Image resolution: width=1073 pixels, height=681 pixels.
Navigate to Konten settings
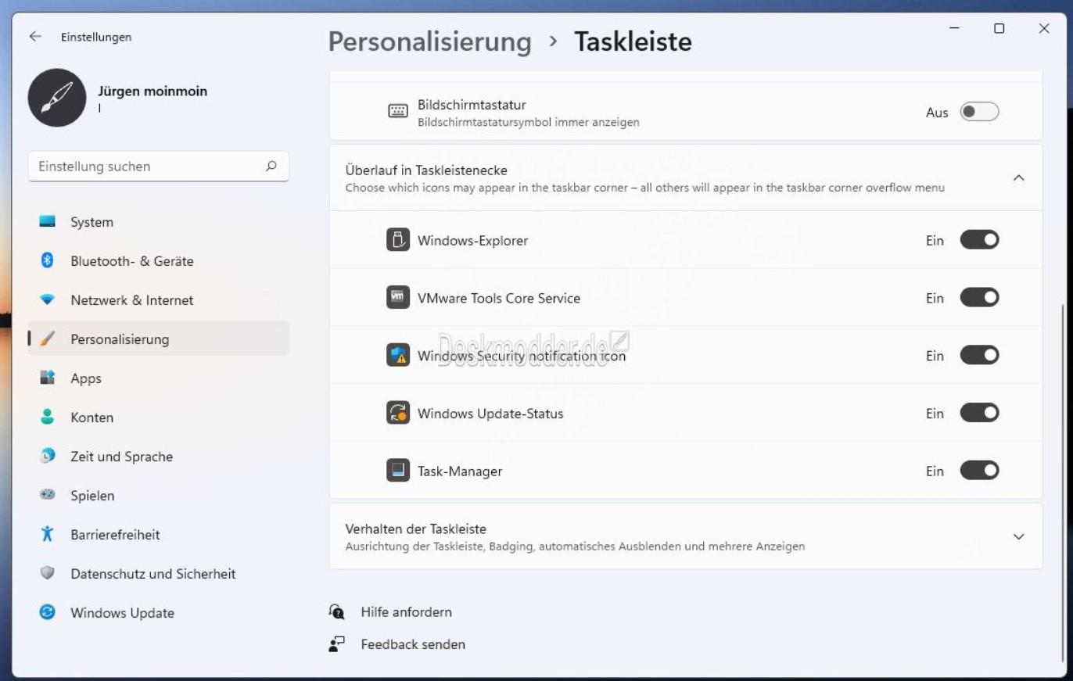(x=159, y=418)
